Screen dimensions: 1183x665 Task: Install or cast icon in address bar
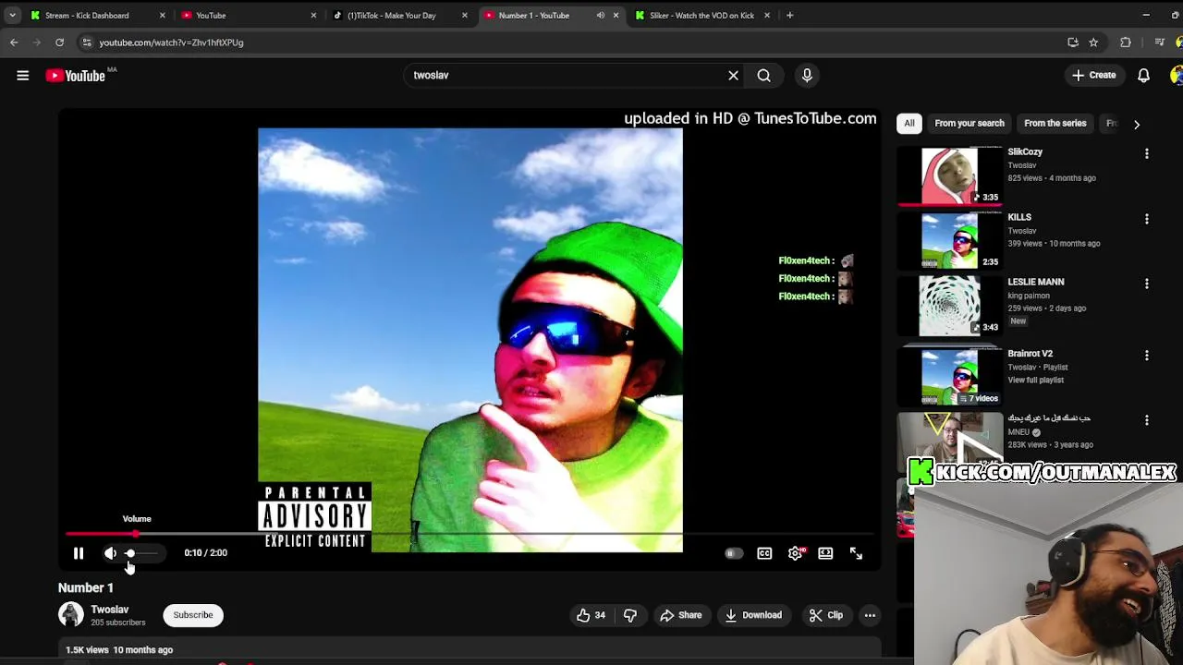click(x=1073, y=42)
